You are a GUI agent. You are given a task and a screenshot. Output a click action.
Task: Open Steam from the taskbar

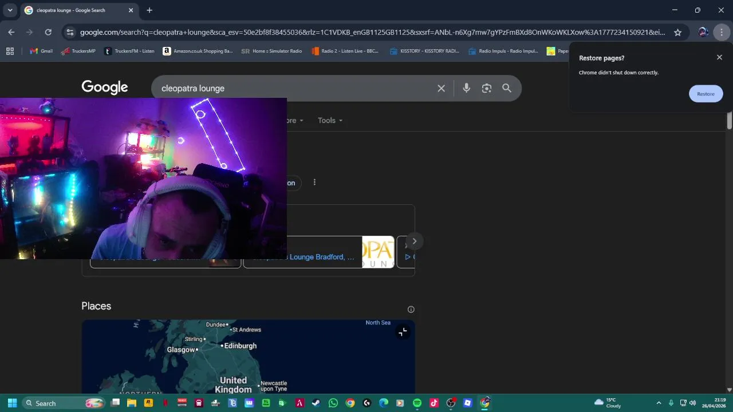[x=316, y=403]
